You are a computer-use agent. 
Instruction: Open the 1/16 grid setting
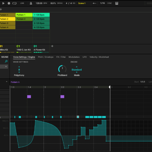(103, 3)
